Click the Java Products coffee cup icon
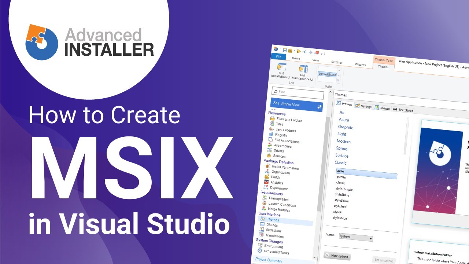Screen dimensions: 469x264 point(271,129)
